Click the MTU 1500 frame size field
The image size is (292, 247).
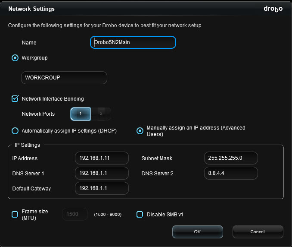(x=75, y=214)
